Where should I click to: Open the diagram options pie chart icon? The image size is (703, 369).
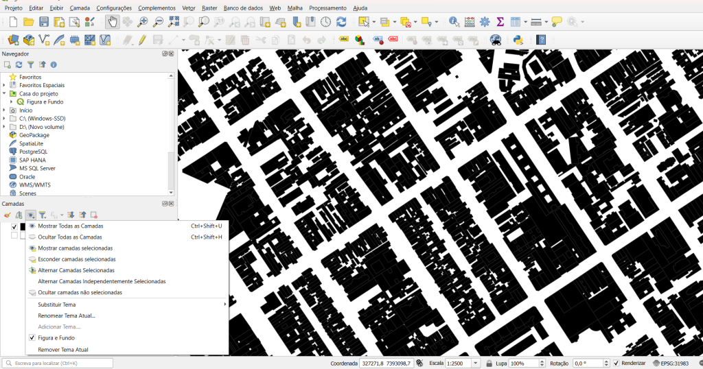point(359,40)
